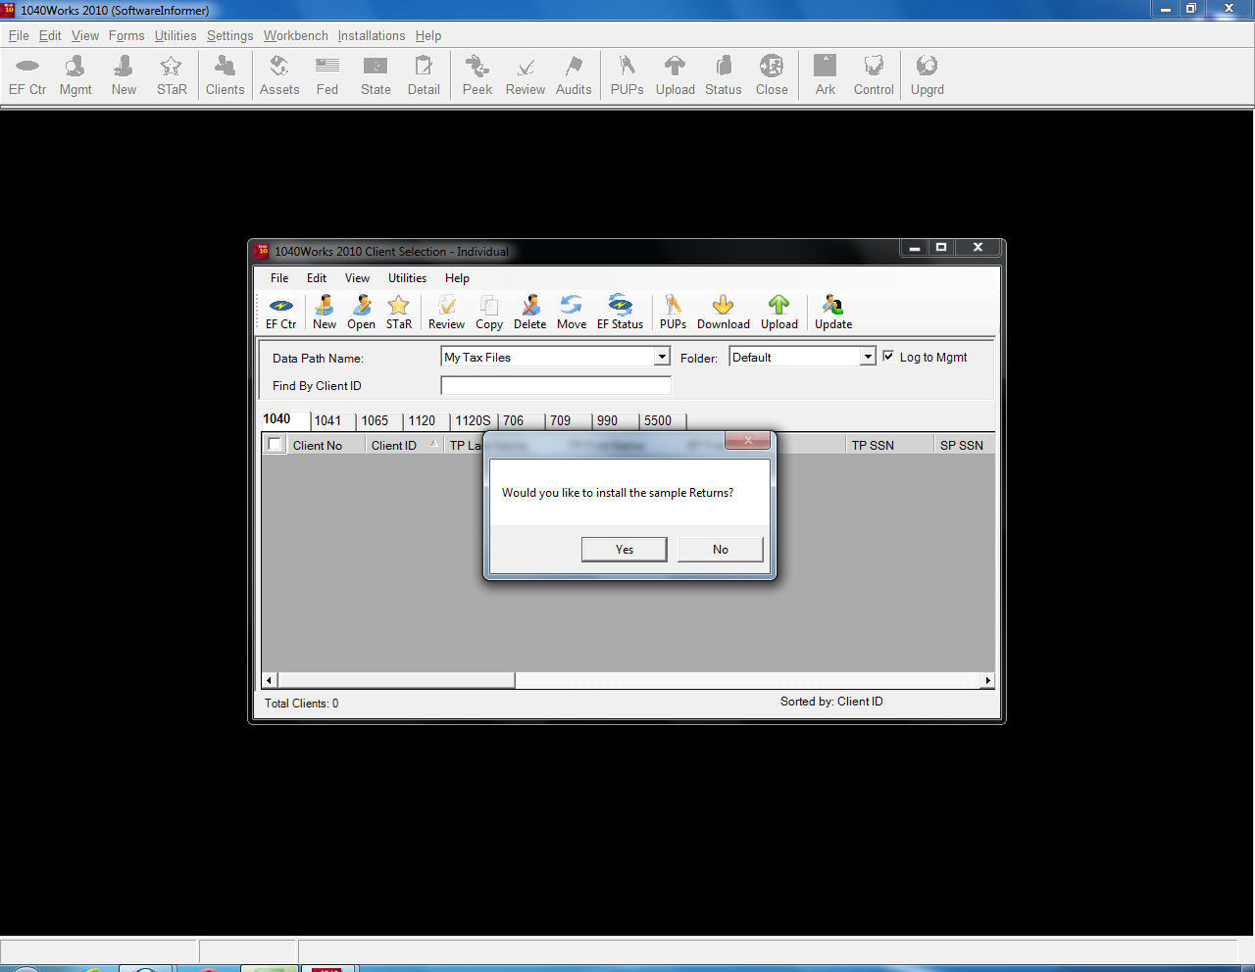The width and height of the screenshot is (1255, 972).
Task: Click Upload icon in Client Selection toolbar
Action: click(778, 313)
